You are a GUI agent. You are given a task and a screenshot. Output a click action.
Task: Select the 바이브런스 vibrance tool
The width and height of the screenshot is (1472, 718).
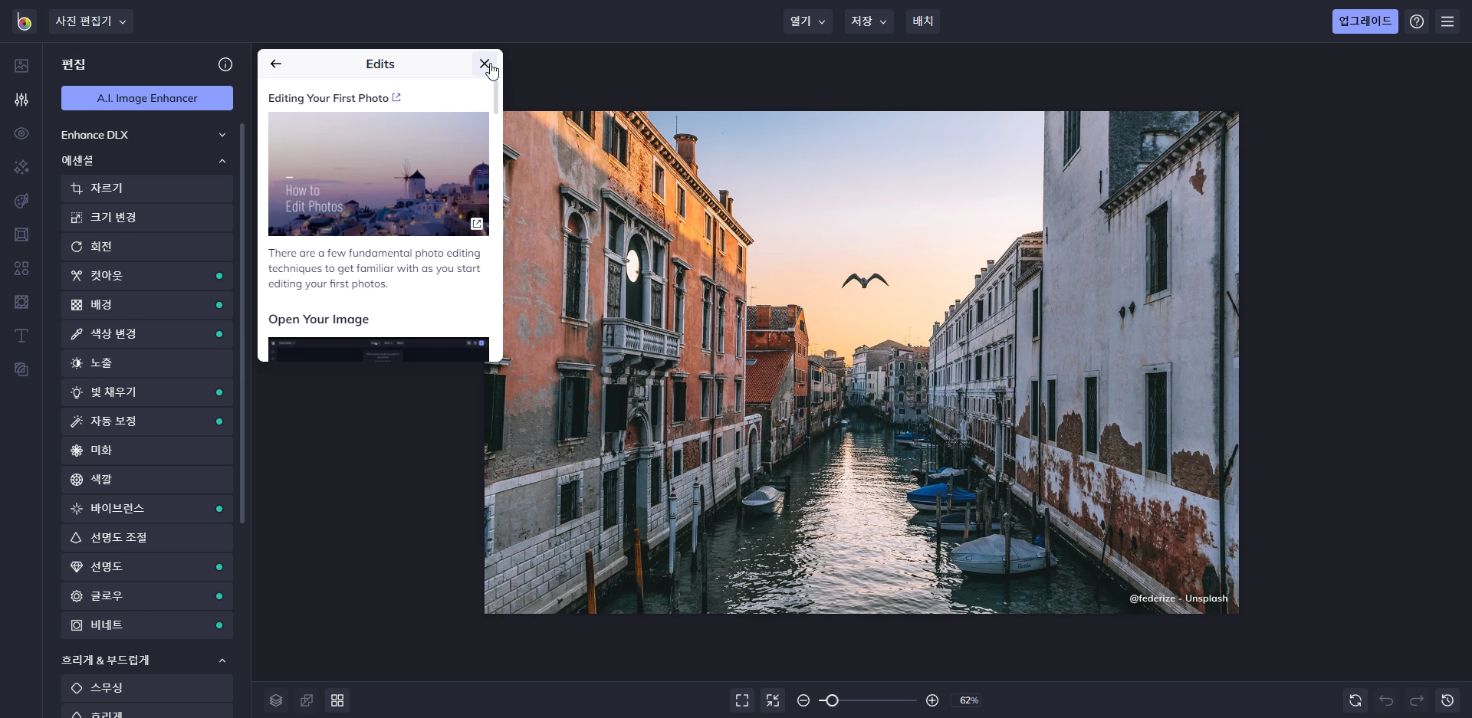(x=147, y=509)
